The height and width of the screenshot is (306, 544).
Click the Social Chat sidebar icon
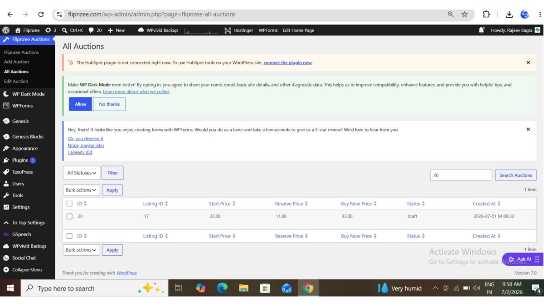pyautogui.click(x=6, y=257)
